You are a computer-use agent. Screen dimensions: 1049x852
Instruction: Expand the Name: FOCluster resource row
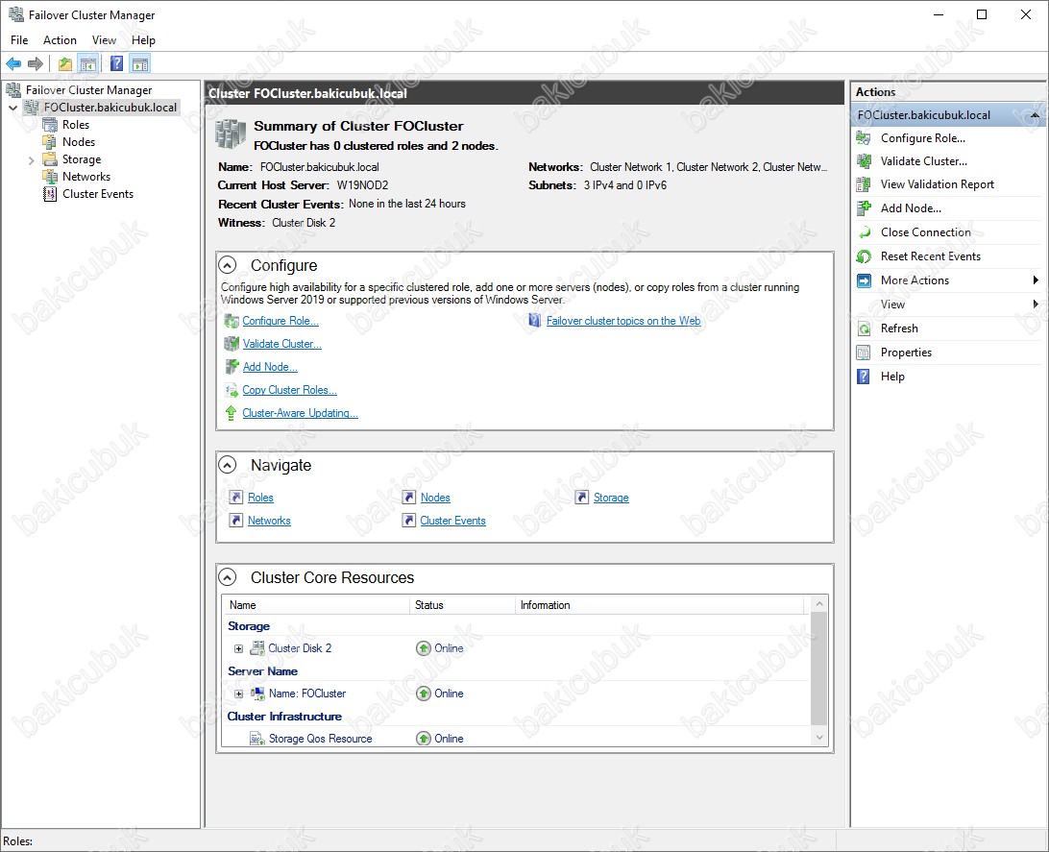239,694
